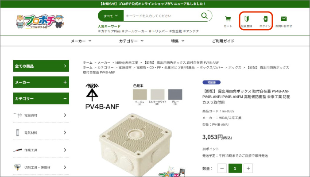
Task: Select the 電設資材 category item
Action: 41,115
